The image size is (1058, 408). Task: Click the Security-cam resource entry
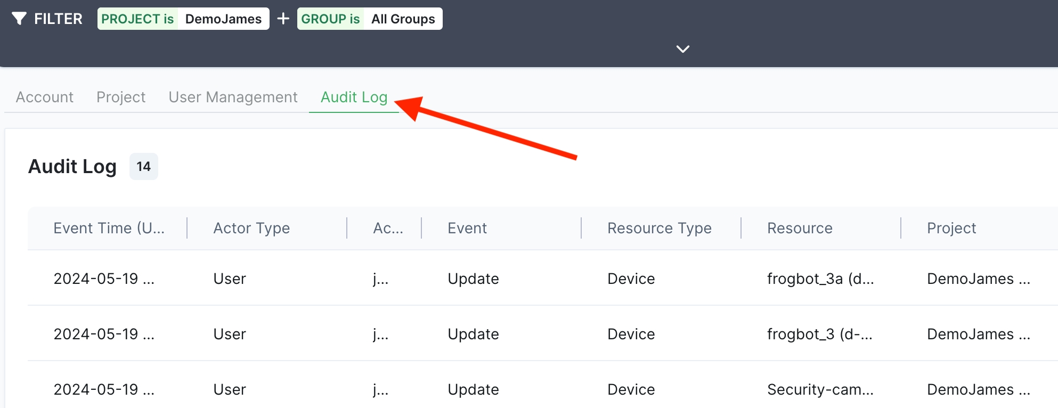[820, 389]
